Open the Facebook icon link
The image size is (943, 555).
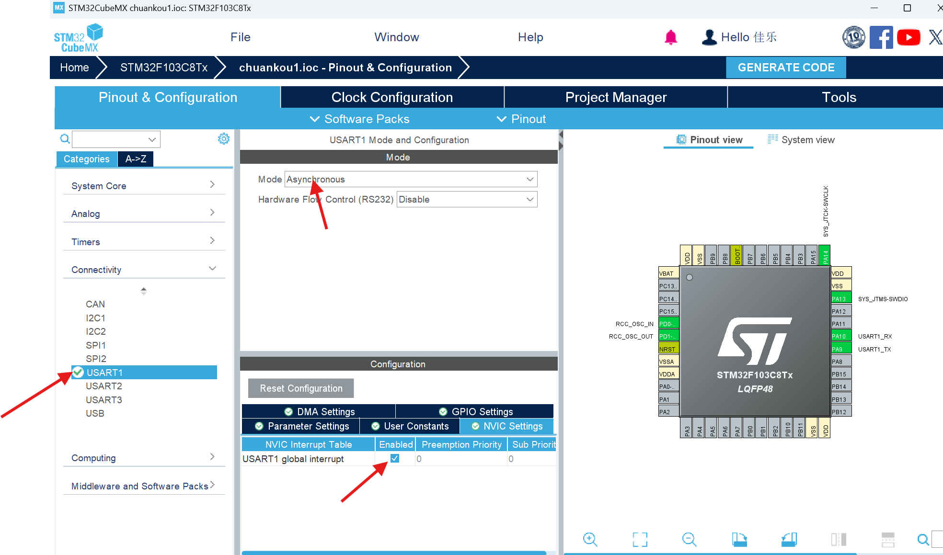pyautogui.click(x=881, y=37)
